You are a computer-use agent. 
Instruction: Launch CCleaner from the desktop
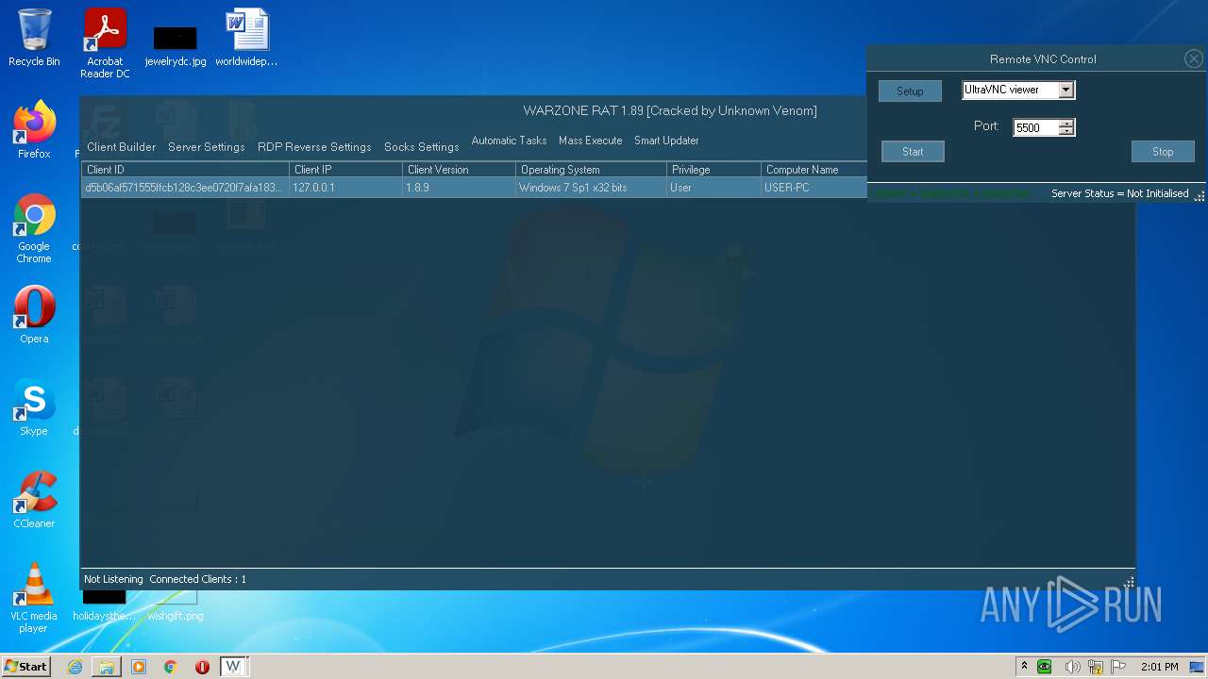click(34, 500)
